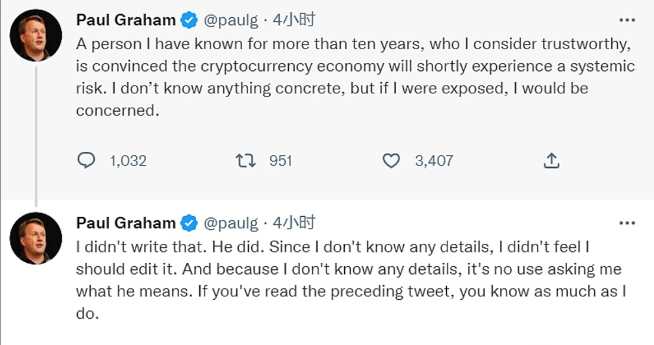Open the tweet starting "I didn't write that"
The height and width of the screenshot is (345, 654).
[349, 279]
